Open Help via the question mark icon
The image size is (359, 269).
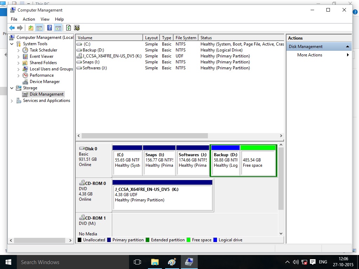(x=50, y=28)
